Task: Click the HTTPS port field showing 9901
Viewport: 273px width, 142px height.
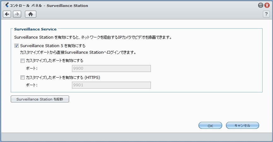Action: tap(111, 85)
